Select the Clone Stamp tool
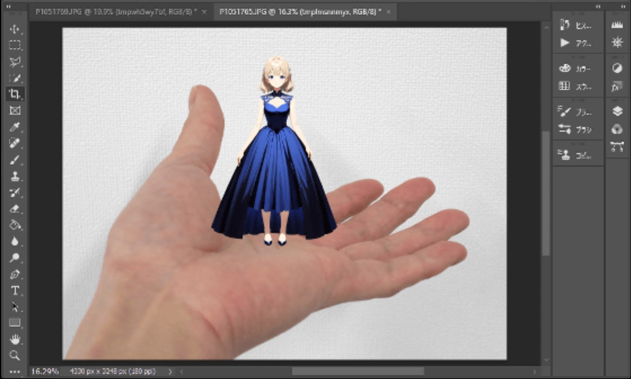 15,176
